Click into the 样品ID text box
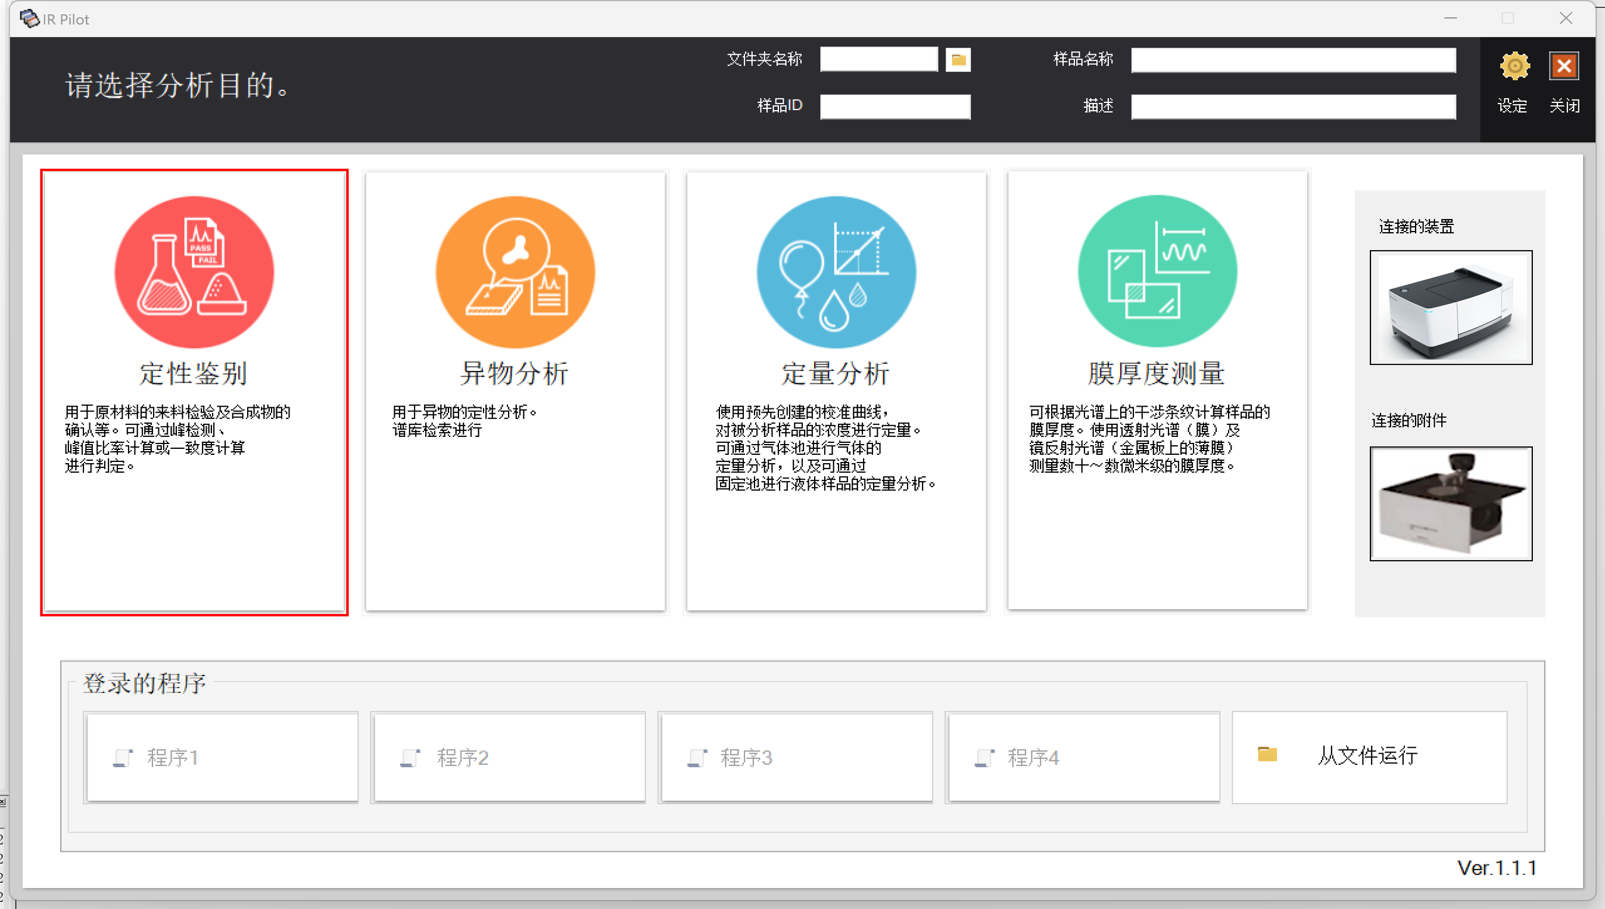Screen dimensions: 1605x909 point(895,107)
